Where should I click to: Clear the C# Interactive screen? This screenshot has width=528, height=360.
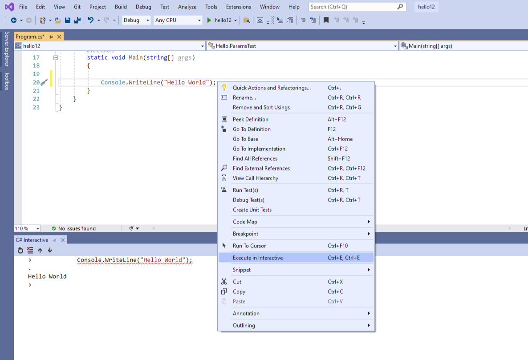pyautogui.click(x=30, y=250)
